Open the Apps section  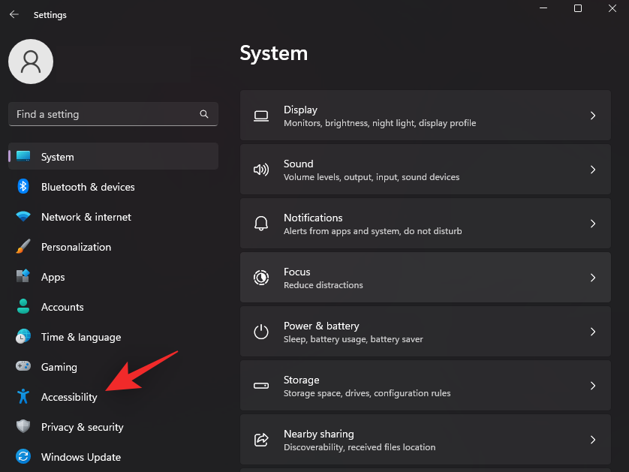(53, 277)
